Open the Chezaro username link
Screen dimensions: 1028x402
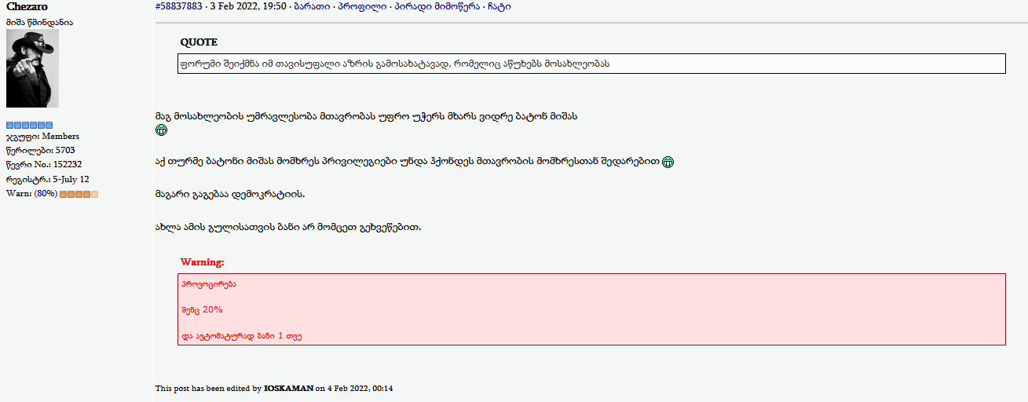coord(27,6)
